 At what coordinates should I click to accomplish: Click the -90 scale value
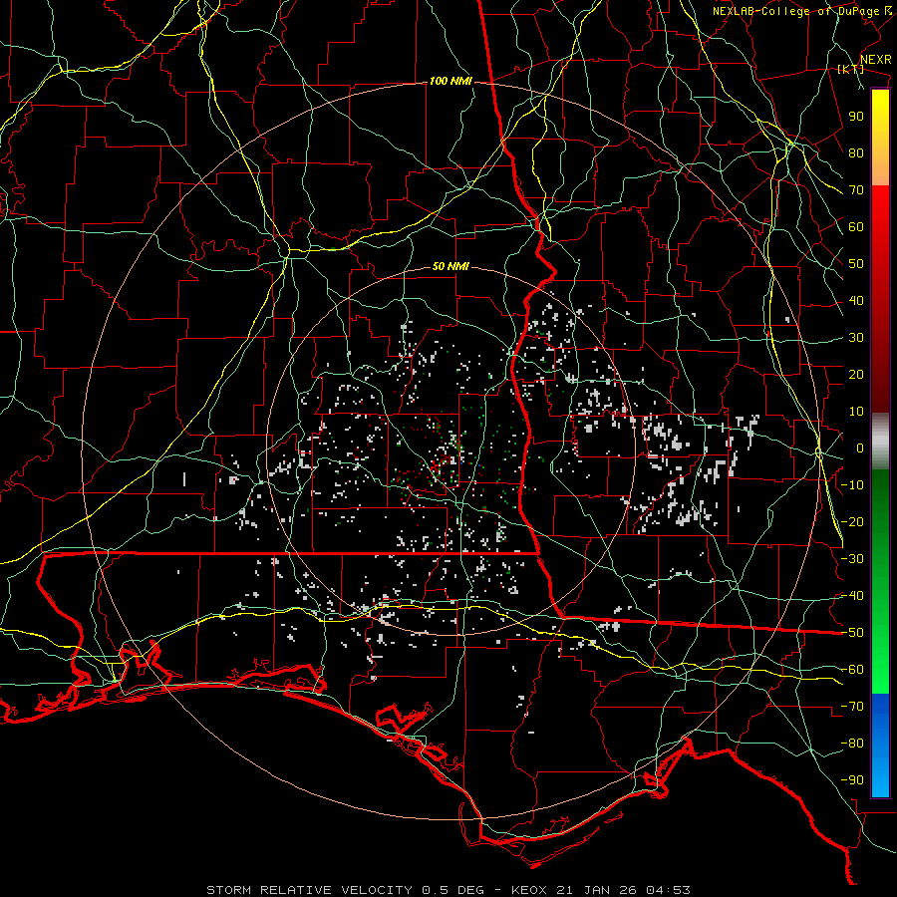(852, 780)
